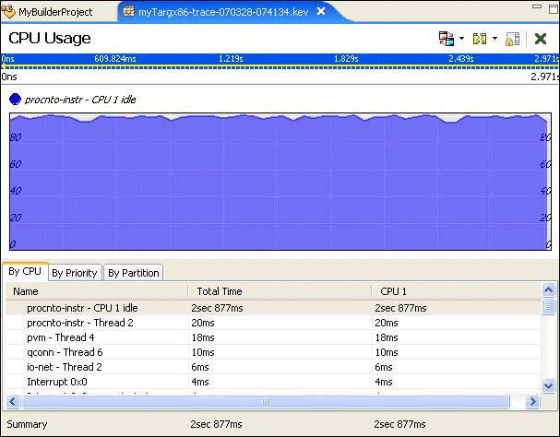Click the blue procnto-instr legend circle
The height and width of the screenshot is (437, 560).
tap(15, 99)
